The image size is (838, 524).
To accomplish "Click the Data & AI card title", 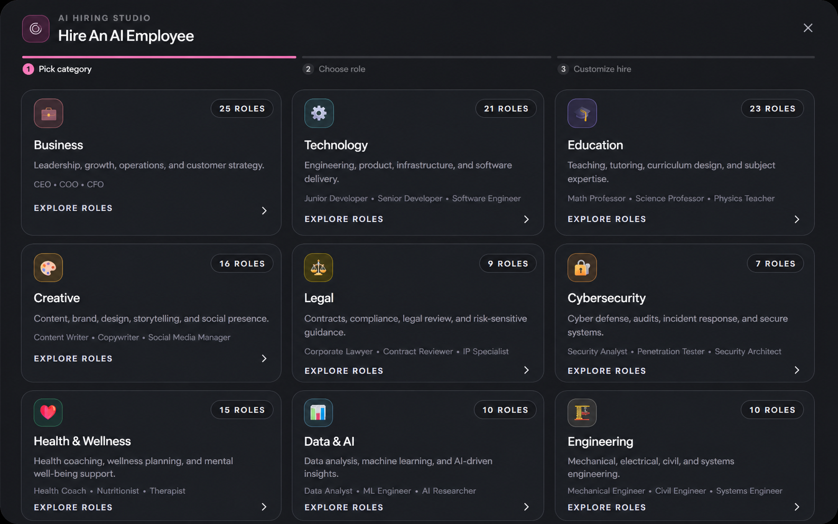I will 329,441.
